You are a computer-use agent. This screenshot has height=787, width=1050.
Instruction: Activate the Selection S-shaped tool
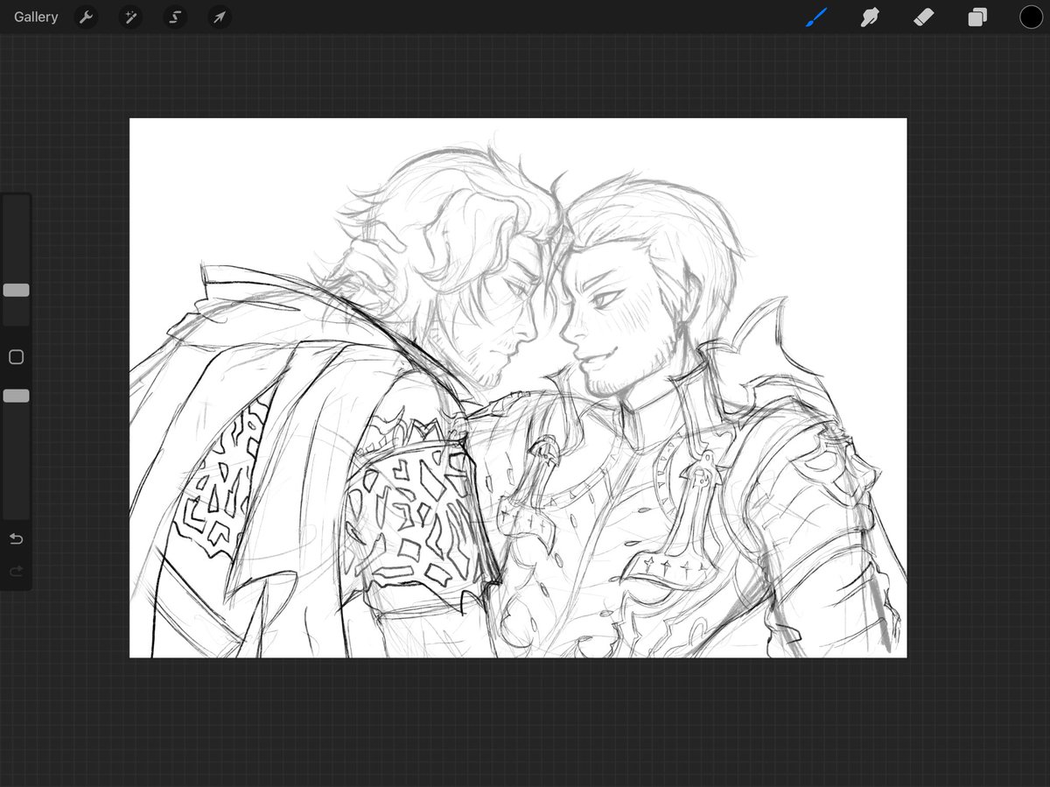[x=175, y=17]
